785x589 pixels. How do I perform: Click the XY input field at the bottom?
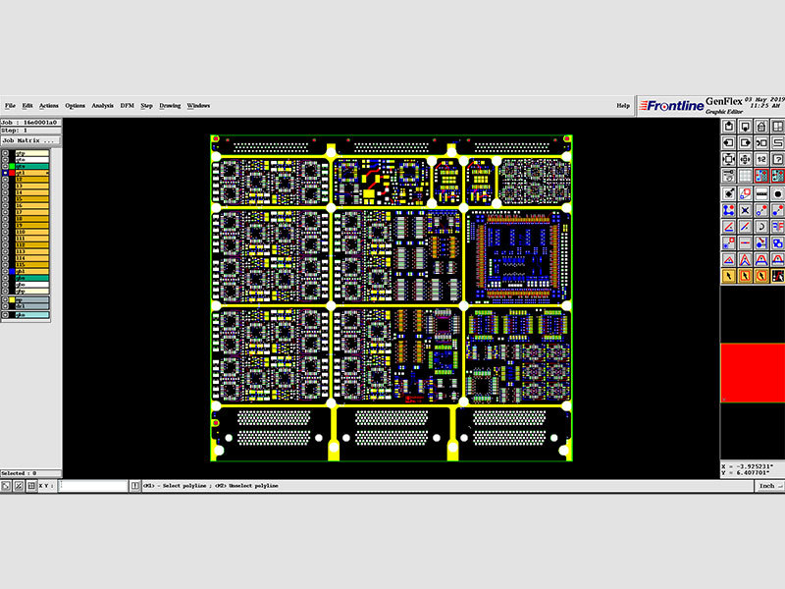pos(93,485)
